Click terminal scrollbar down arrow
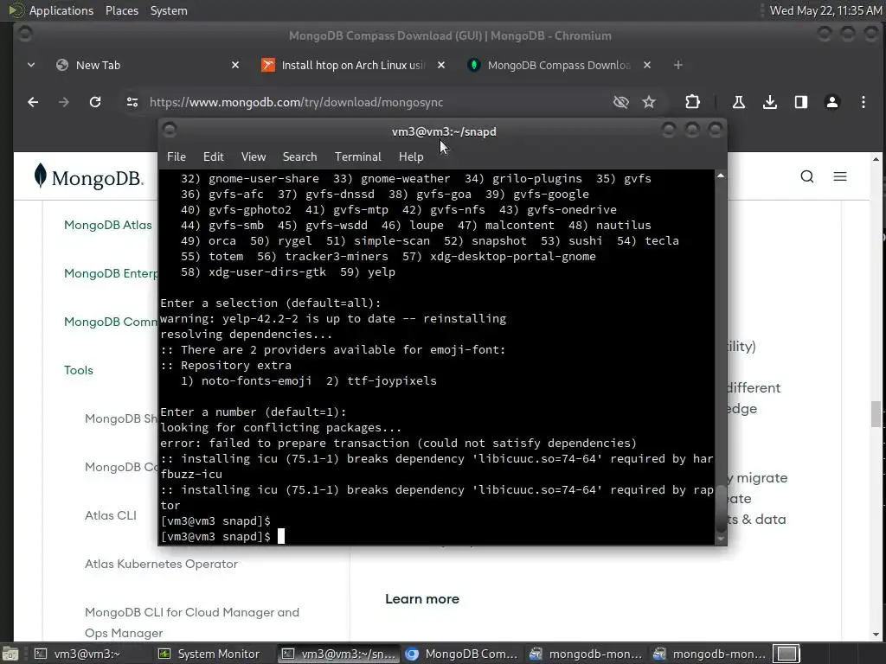 point(721,539)
